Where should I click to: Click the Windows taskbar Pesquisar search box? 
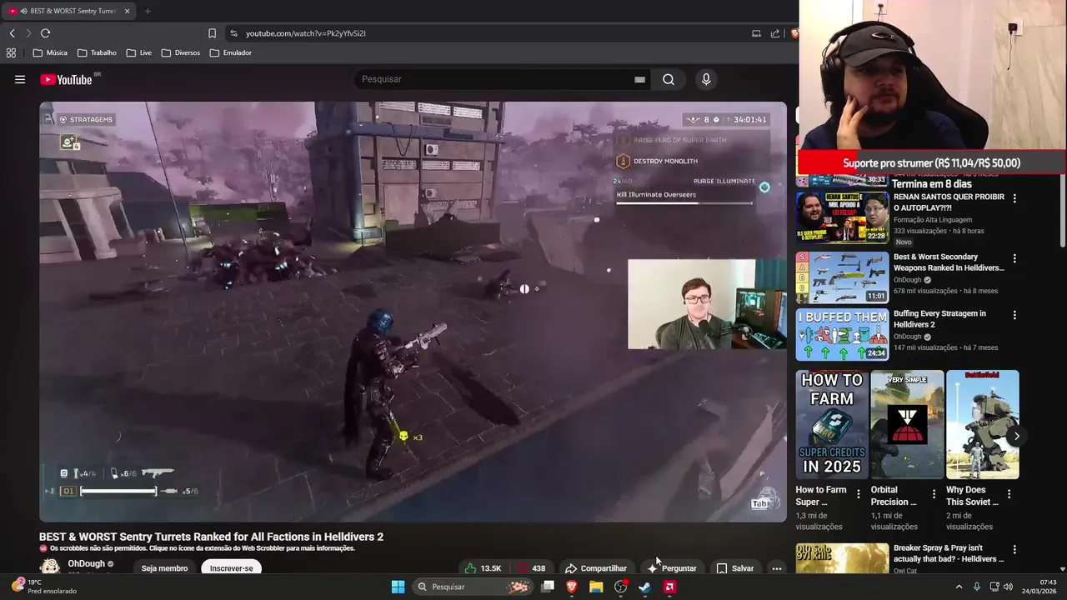(473, 587)
